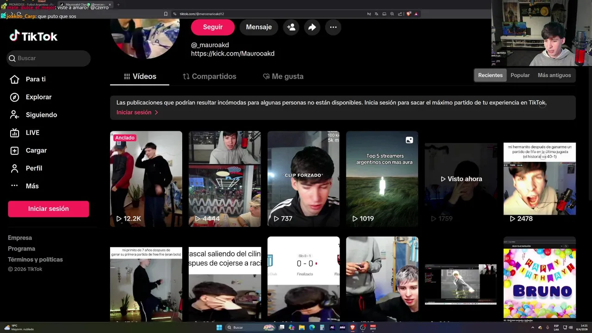Open the Explorar compass page
Screen dimensions: 592x333
[x=31, y=97]
